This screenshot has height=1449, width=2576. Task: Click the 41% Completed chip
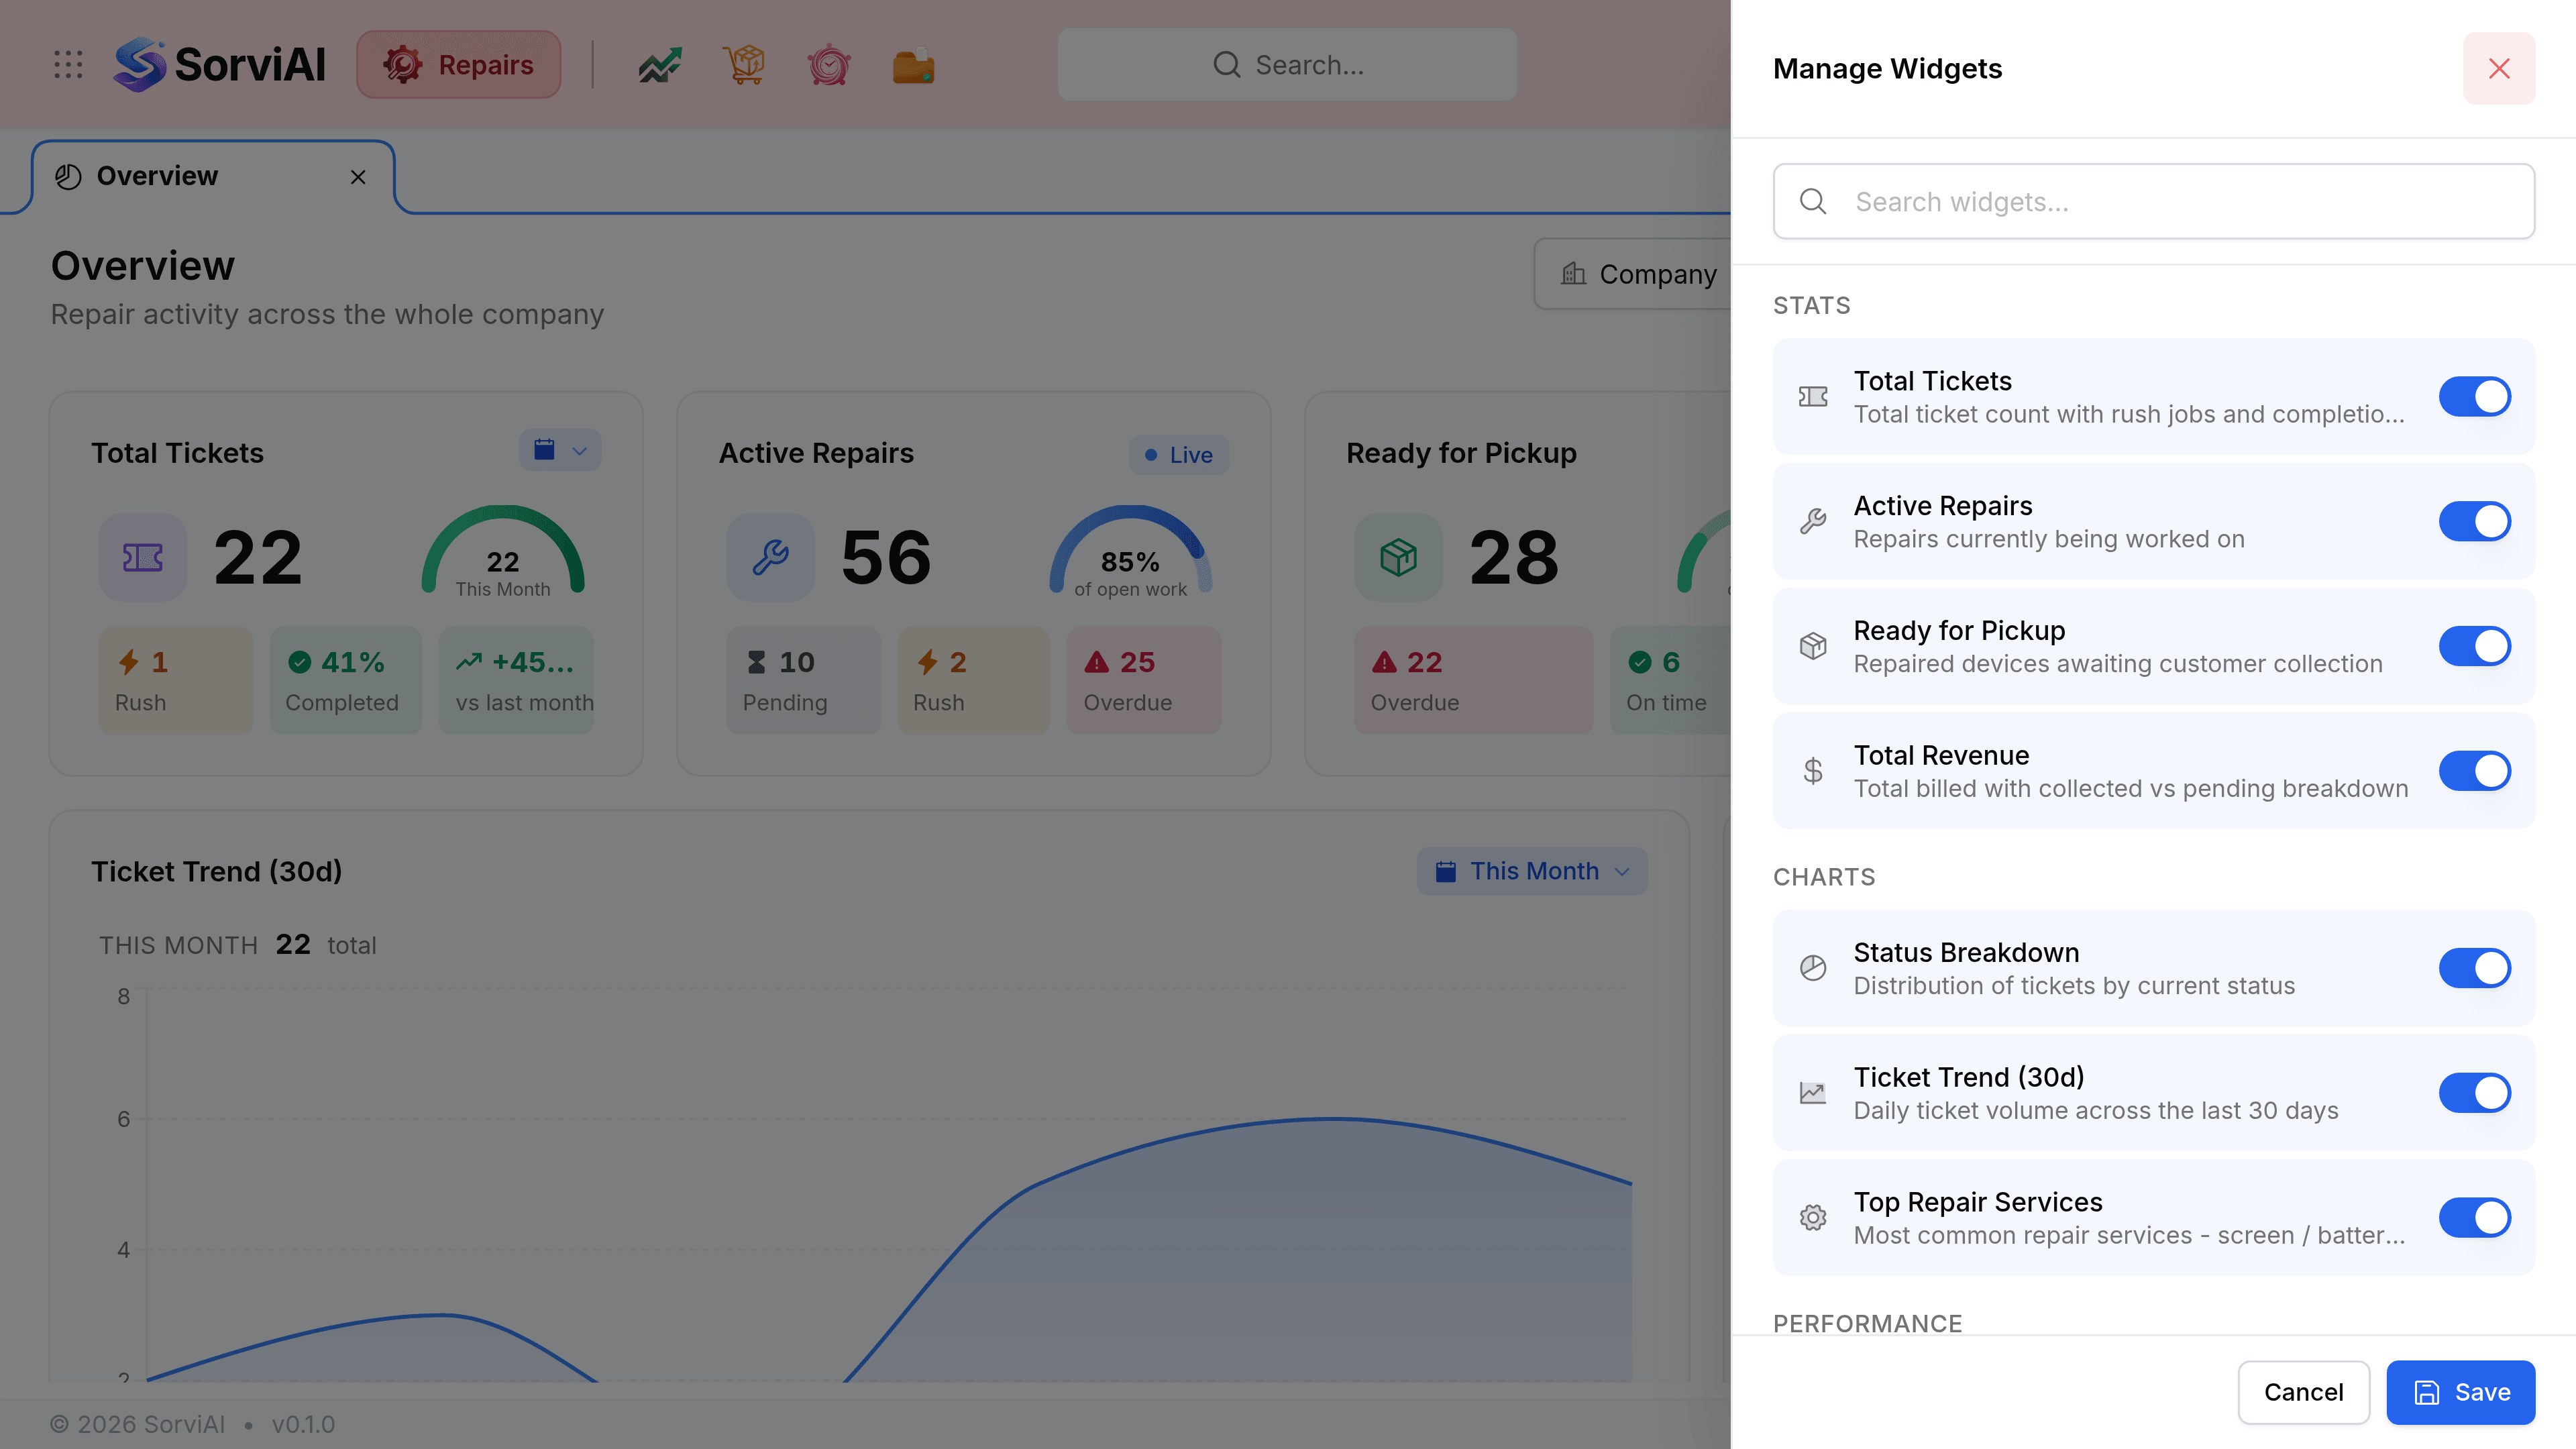(346, 680)
